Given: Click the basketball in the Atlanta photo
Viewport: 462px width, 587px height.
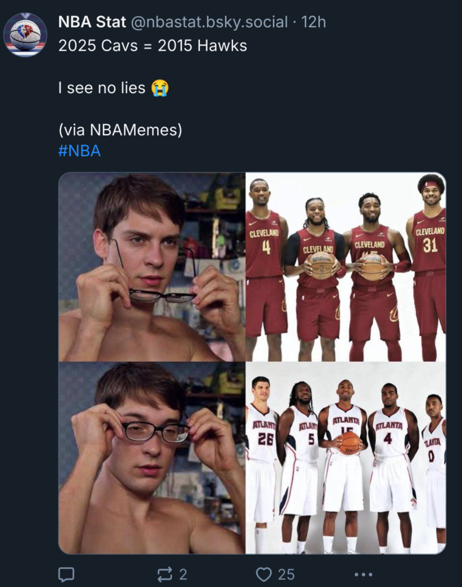Looking at the screenshot, I should [x=350, y=443].
